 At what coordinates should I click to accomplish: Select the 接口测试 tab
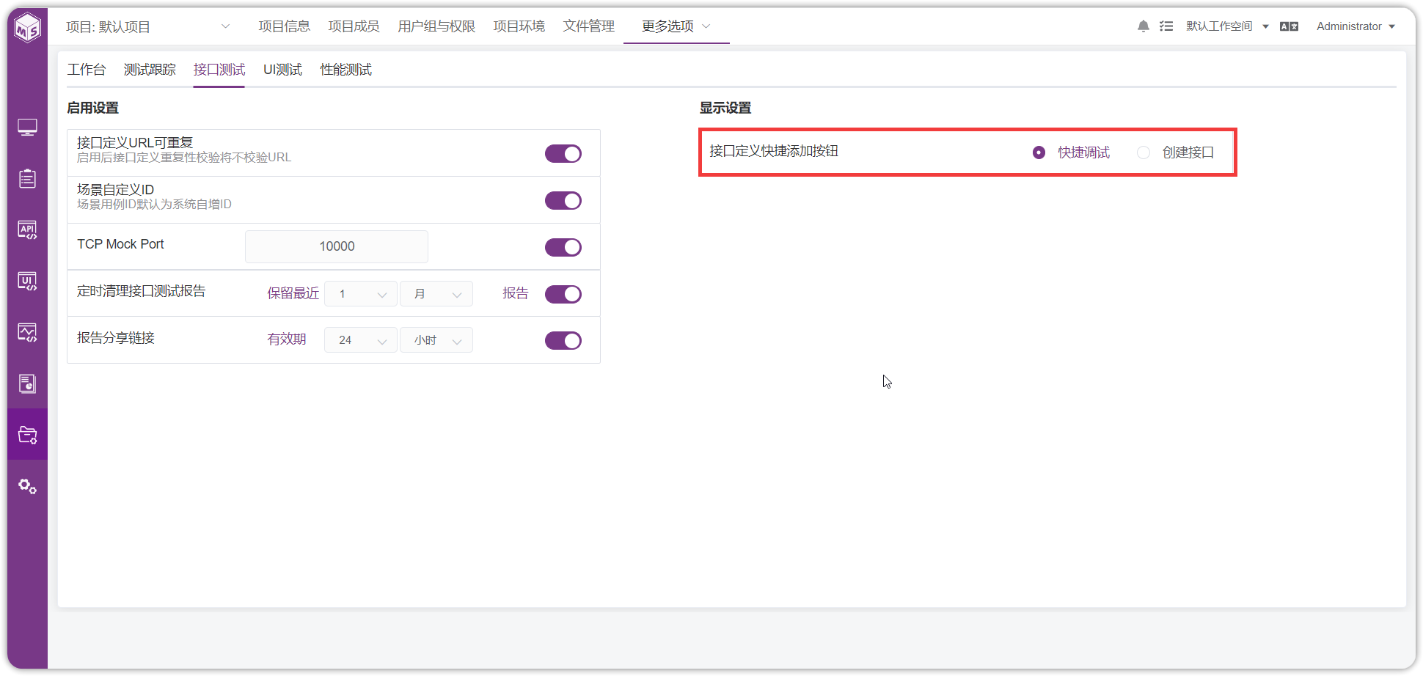(219, 70)
